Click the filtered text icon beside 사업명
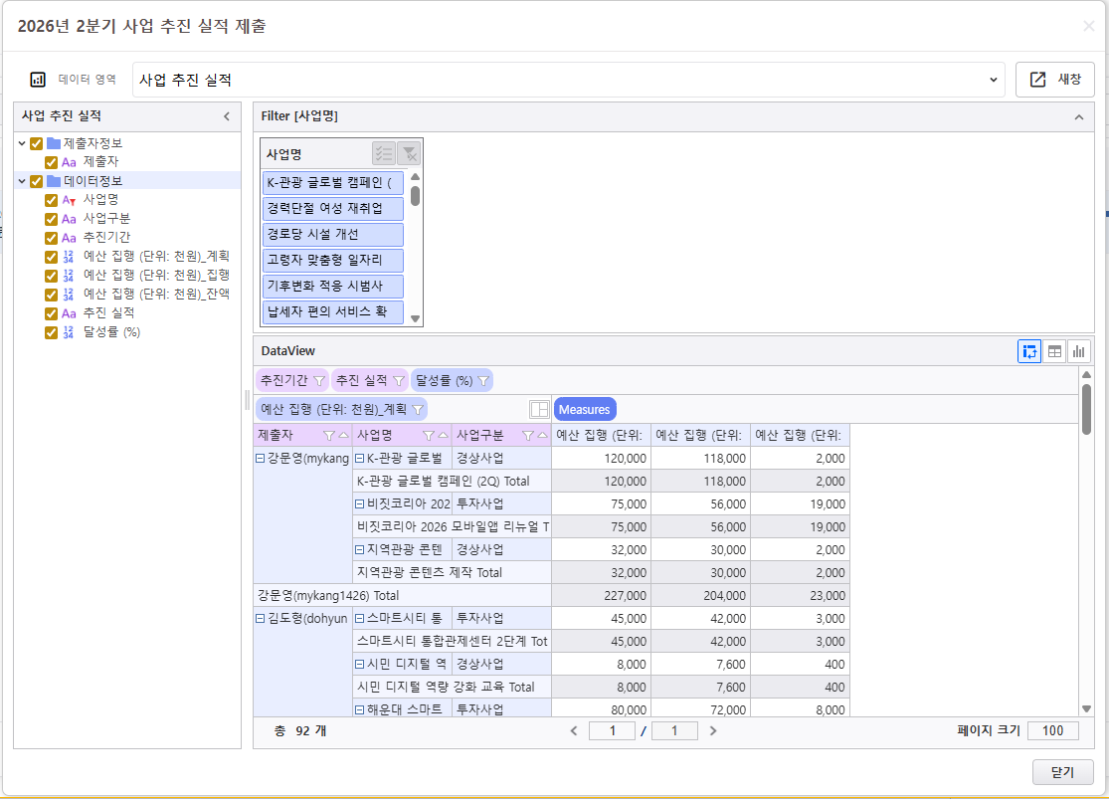1109x799 pixels. [x=69, y=200]
